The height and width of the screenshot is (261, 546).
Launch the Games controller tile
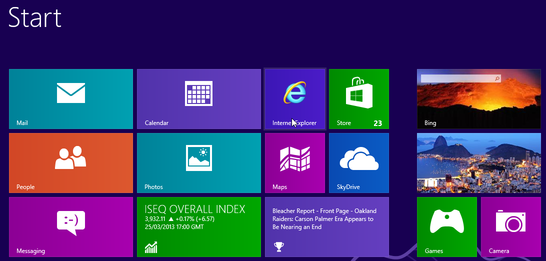point(447,227)
